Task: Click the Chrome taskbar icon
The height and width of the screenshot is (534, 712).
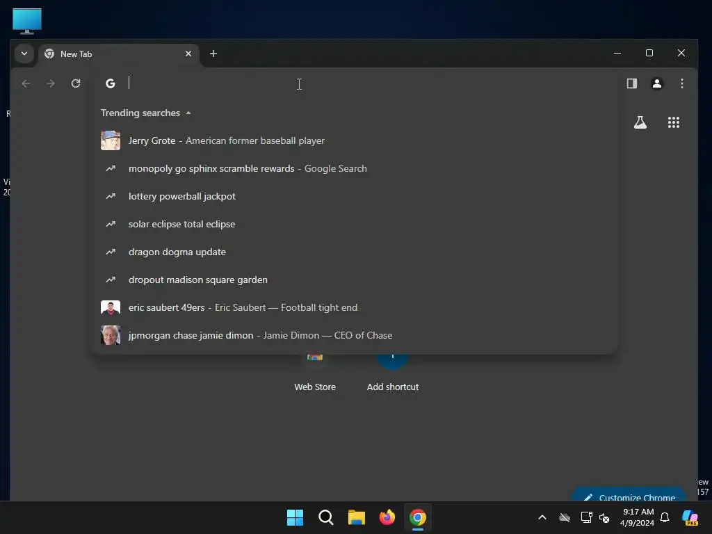Action: coord(418,517)
